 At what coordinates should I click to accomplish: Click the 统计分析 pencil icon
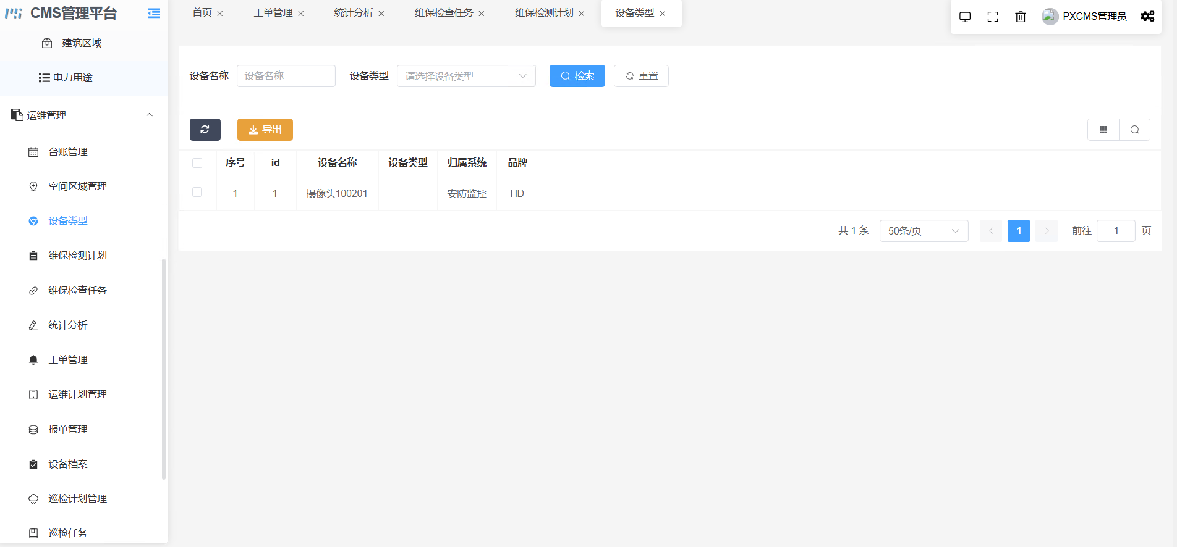click(x=33, y=325)
